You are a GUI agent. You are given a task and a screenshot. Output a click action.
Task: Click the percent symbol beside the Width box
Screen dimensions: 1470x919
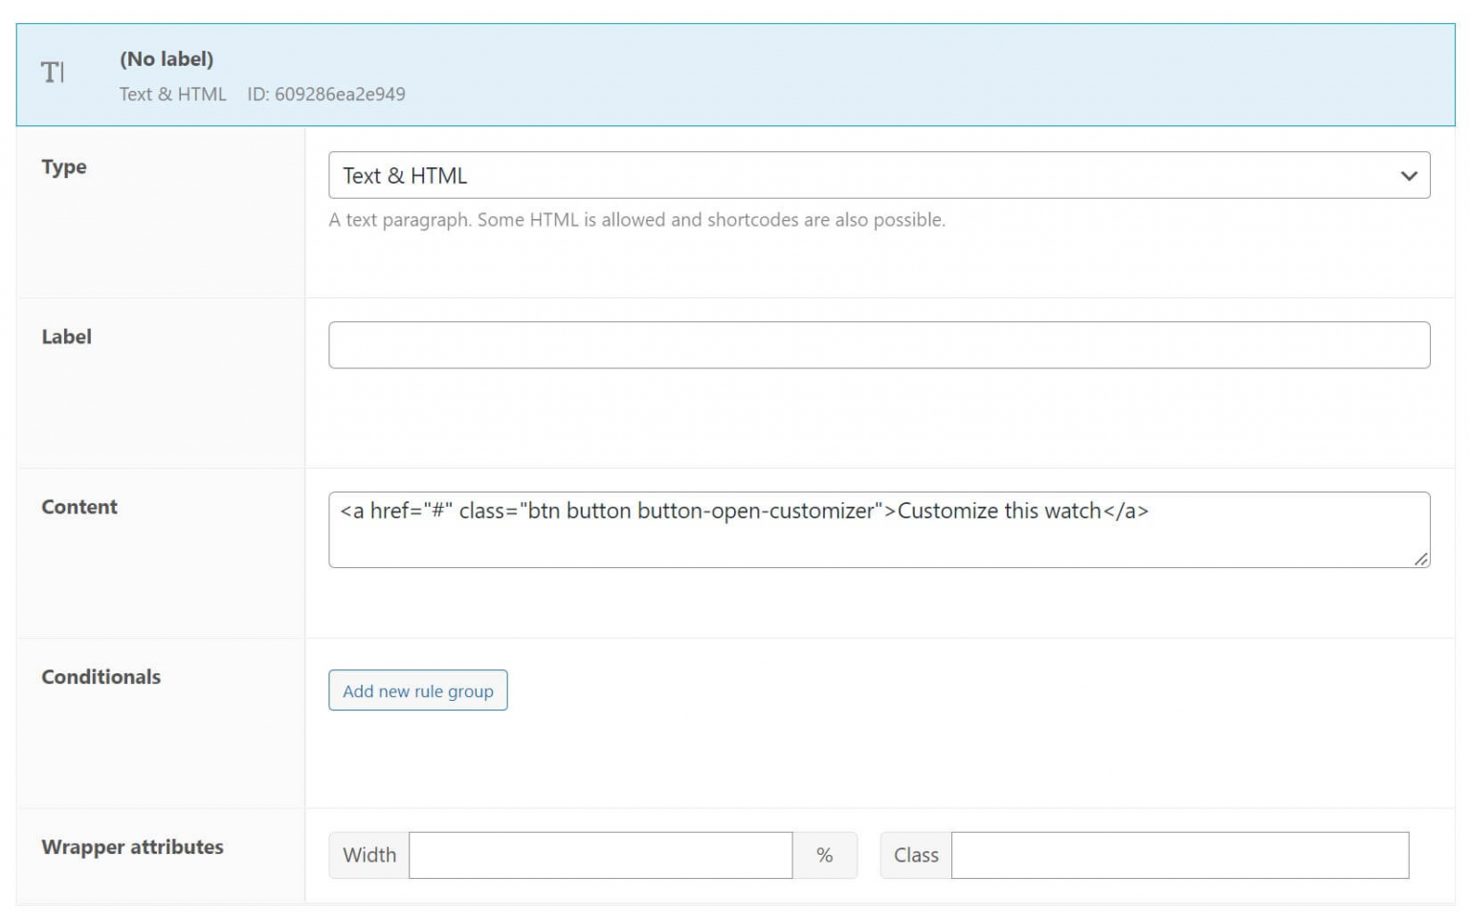click(x=825, y=855)
